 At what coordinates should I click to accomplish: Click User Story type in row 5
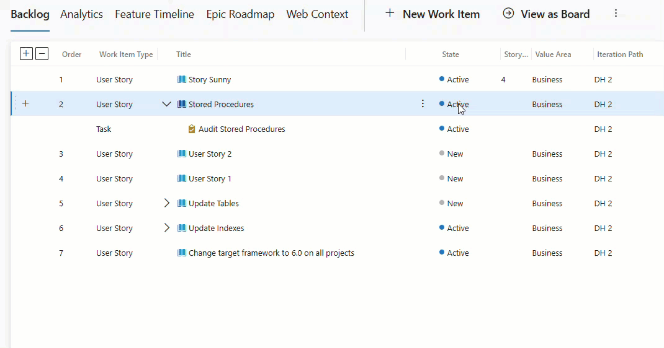(114, 203)
